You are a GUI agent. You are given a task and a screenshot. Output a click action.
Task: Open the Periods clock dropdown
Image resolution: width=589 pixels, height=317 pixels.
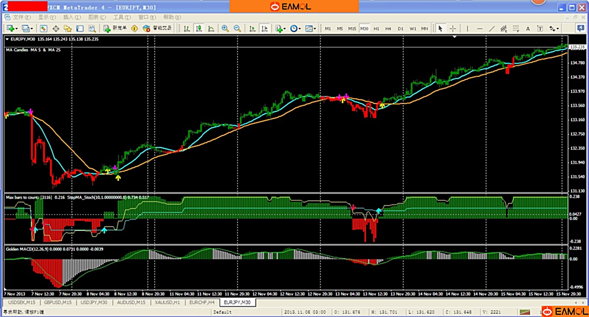click(296, 28)
